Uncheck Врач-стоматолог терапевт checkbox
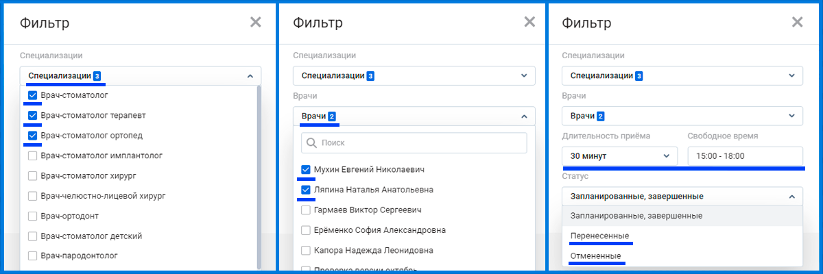 [32, 115]
